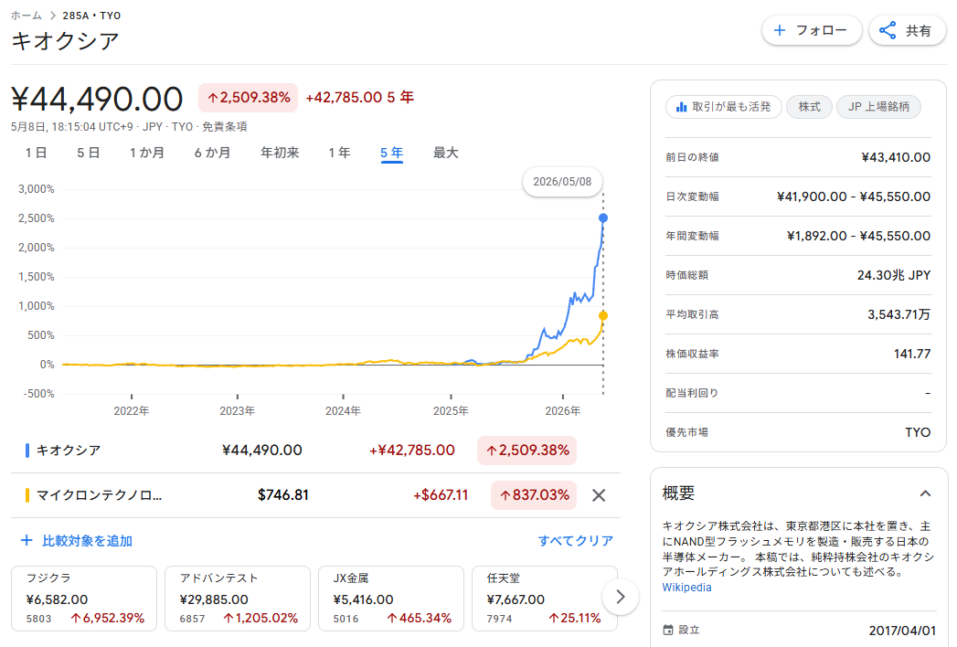Click the ↑2,509.38% badge beside ¥44,490.00 headline
957x647 pixels.
pos(248,98)
